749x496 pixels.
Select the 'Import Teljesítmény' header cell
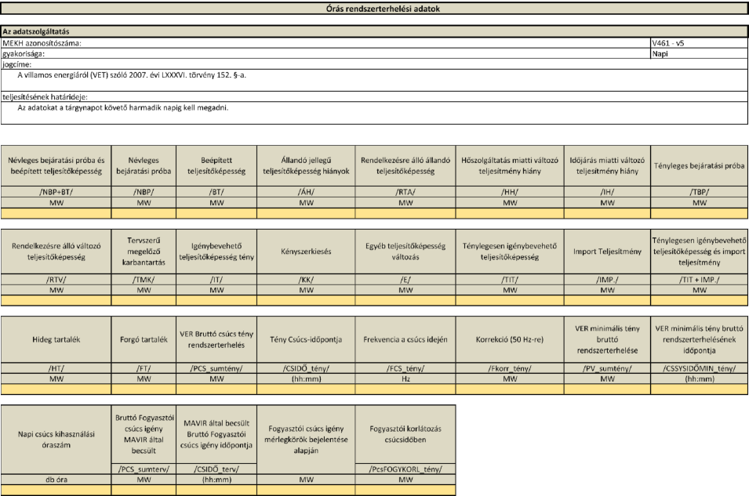click(608, 252)
